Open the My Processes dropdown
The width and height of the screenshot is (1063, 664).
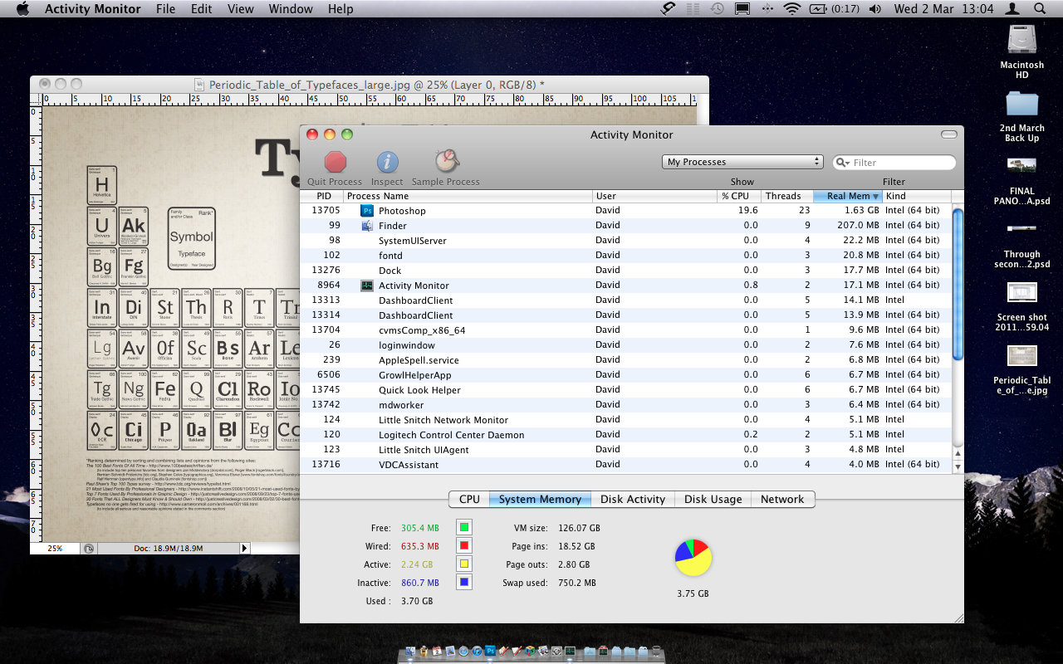point(742,162)
